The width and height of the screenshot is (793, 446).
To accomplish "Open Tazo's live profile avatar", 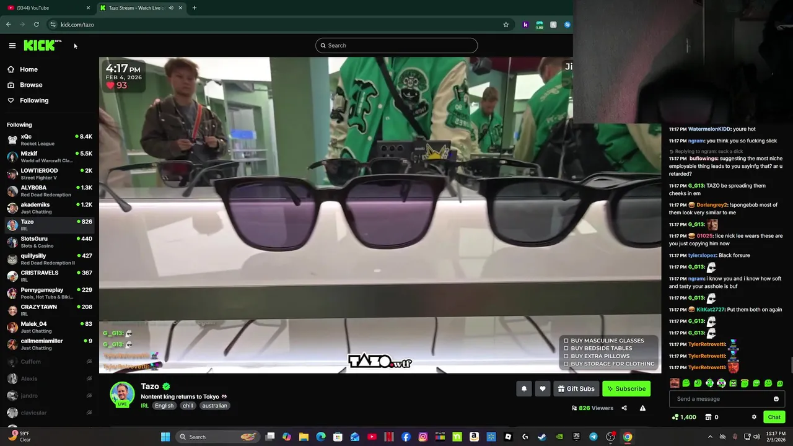I will coord(122,395).
